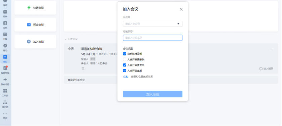Open the three-dots menu on today's meeting row
Image resolution: width=282 pixels, height=126 pixels.
coord(272,49)
